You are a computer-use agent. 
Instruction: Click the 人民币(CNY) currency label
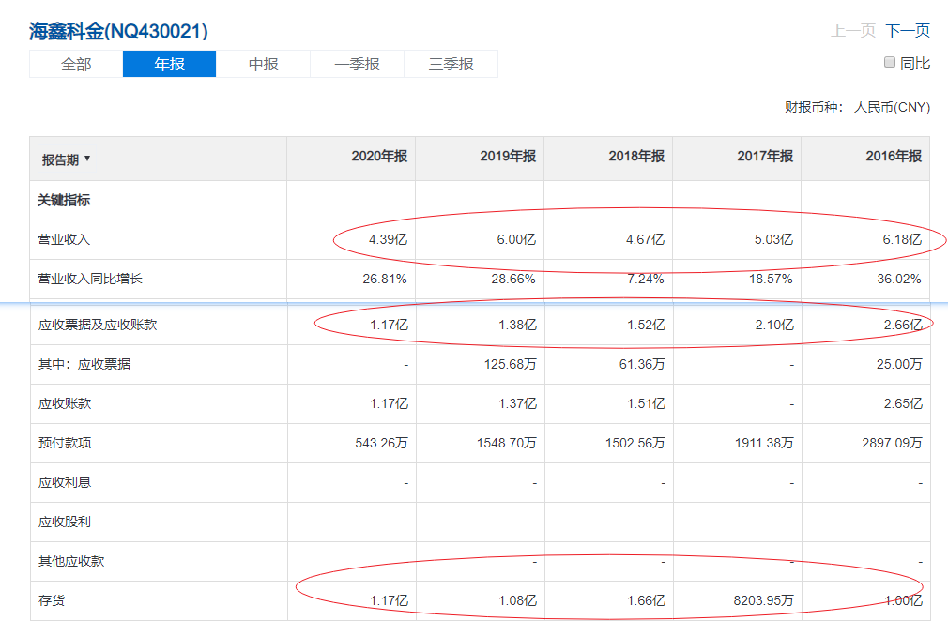(x=892, y=107)
